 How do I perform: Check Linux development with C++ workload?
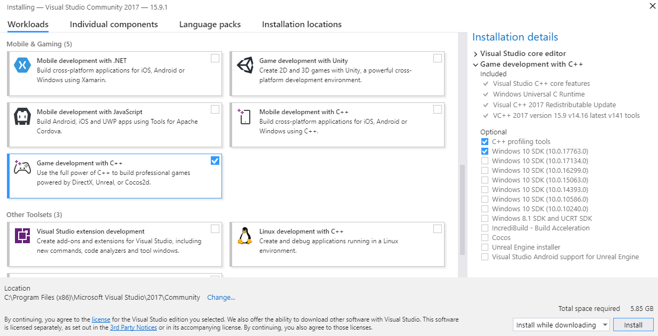pyautogui.click(x=438, y=229)
